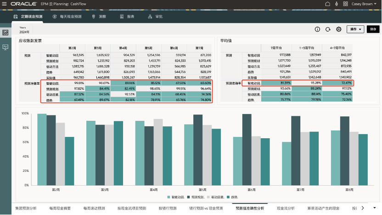Select the left sidebar chart monitor icon
This screenshot has width=382, height=215.
coord(6,47)
